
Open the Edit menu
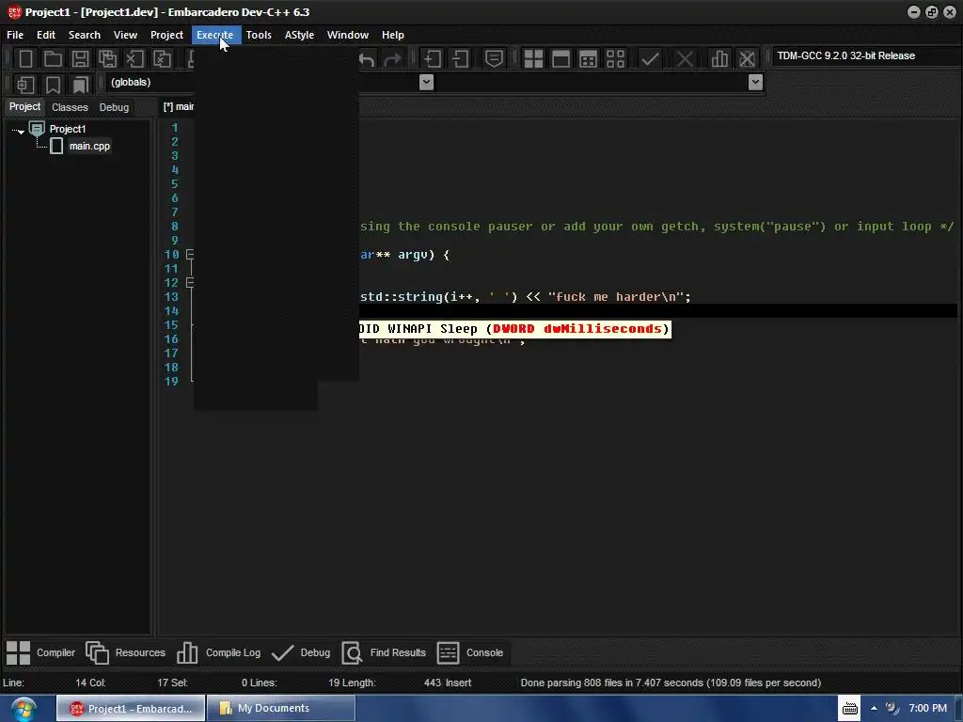coord(45,35)
